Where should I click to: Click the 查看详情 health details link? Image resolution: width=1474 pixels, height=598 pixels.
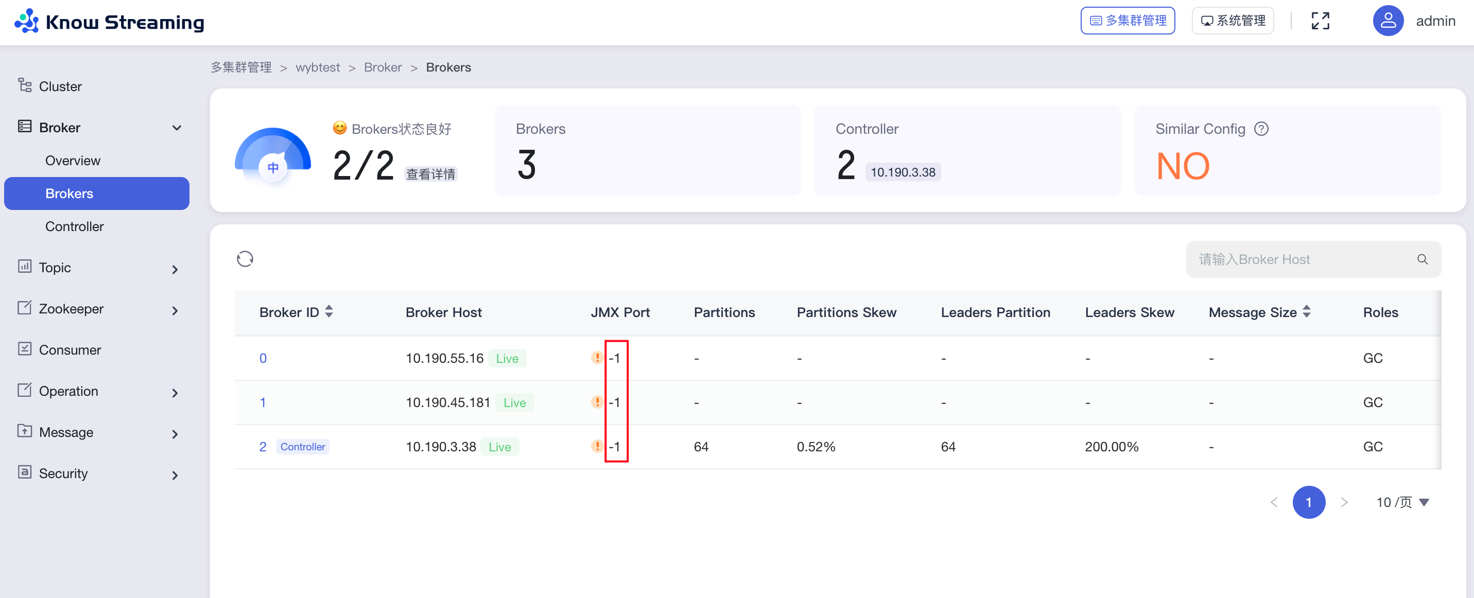click(430, 174)
